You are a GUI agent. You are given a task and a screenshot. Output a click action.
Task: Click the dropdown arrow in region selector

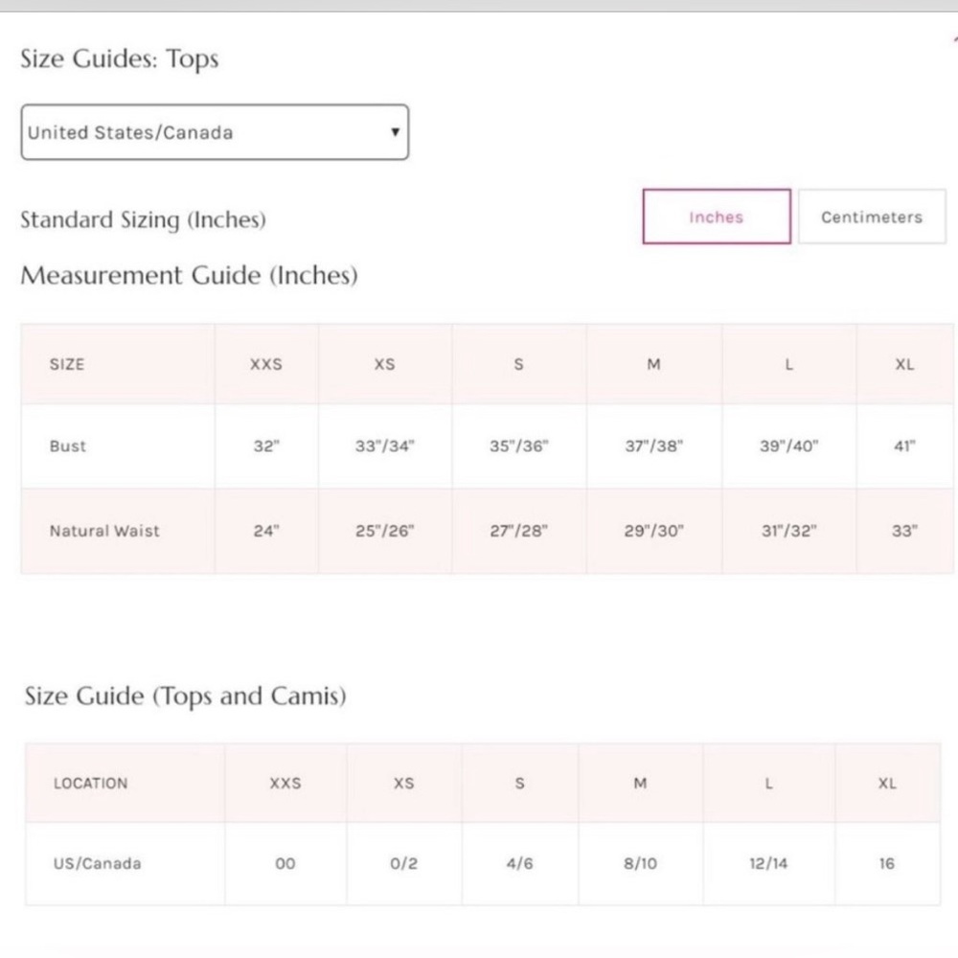396,132
